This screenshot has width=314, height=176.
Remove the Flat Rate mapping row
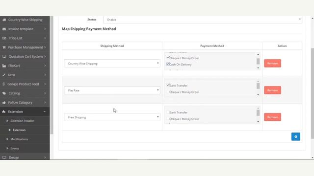click(x=273, y=90)
